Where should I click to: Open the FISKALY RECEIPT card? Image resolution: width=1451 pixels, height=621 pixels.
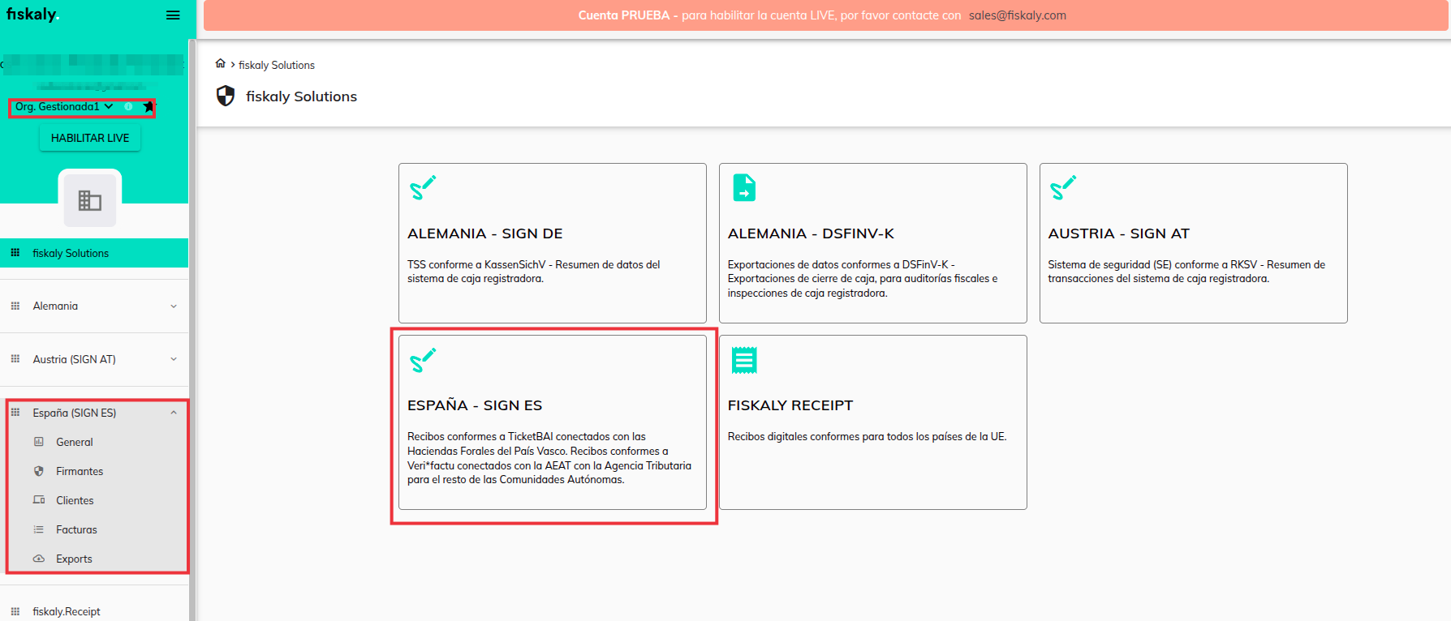pos(873,422)
